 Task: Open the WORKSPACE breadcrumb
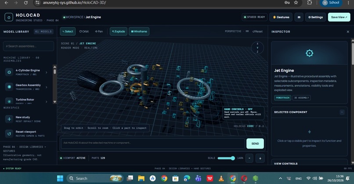[x=74, y=17]
